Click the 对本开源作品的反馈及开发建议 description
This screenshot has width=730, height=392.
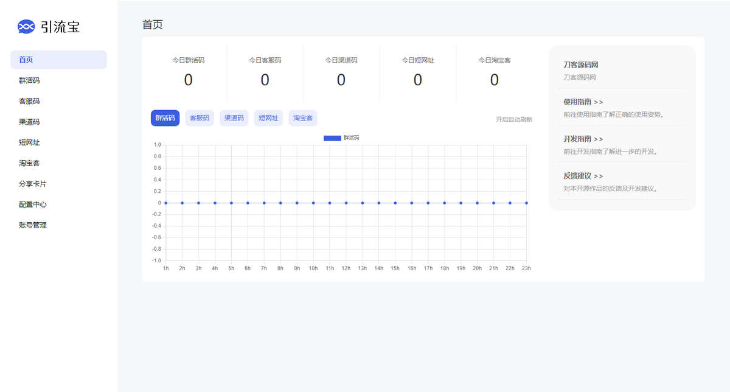pos(610,189)
